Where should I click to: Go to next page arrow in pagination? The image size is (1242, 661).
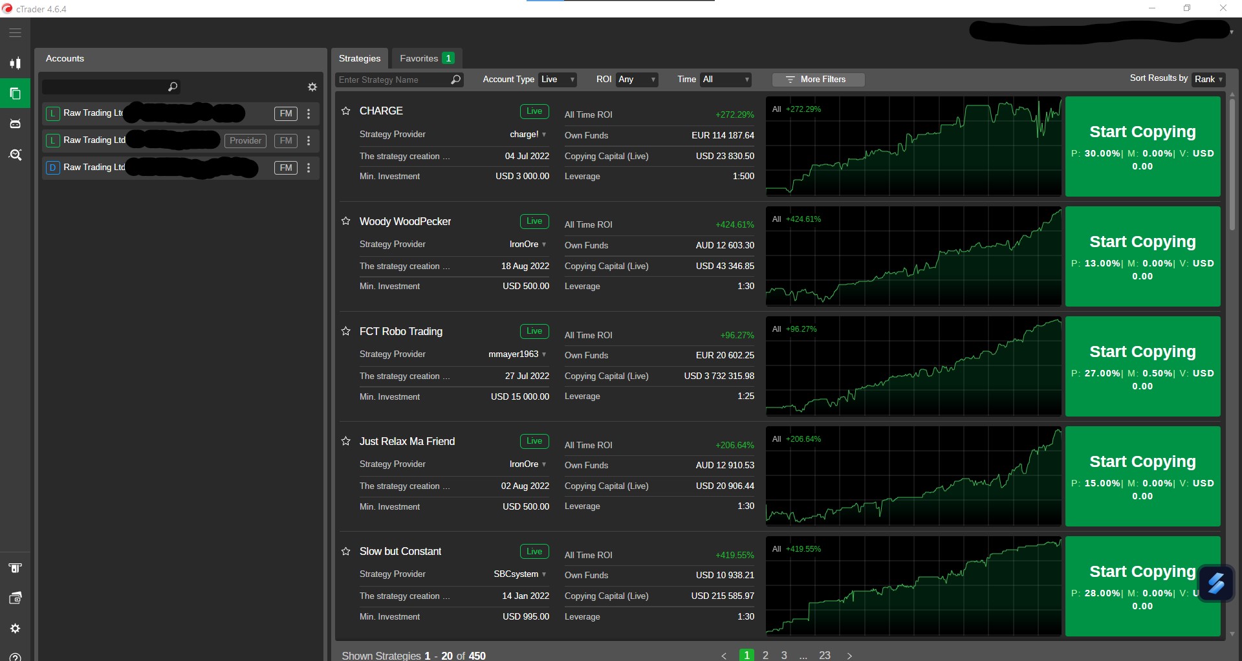pos(849,656)
